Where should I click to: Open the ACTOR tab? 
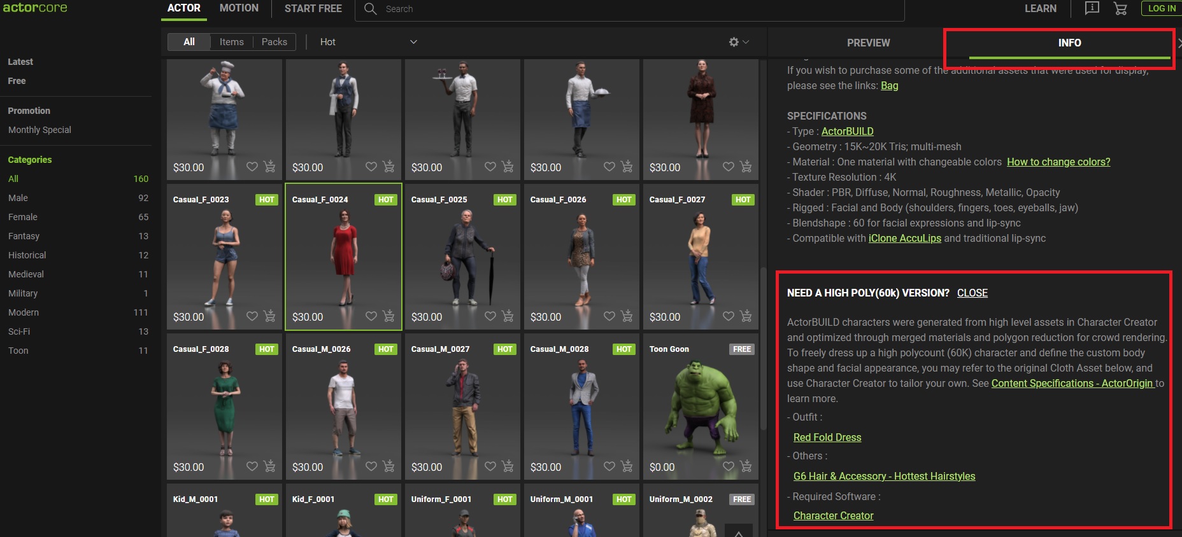[x=184, y=8]
